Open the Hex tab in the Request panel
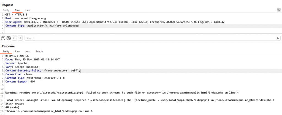Screen dimensions: 282x115 [28, 10]
